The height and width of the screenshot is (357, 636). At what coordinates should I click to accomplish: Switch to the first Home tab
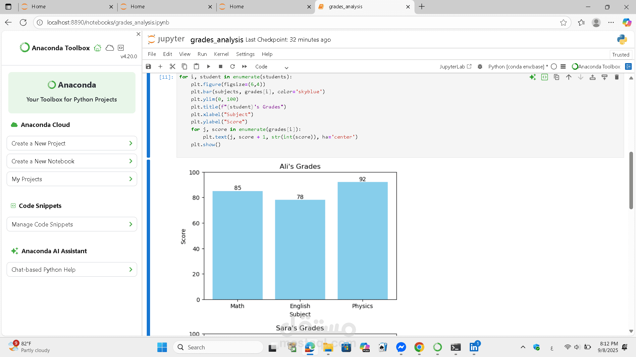pyautogui.click(x=67, y=7)
